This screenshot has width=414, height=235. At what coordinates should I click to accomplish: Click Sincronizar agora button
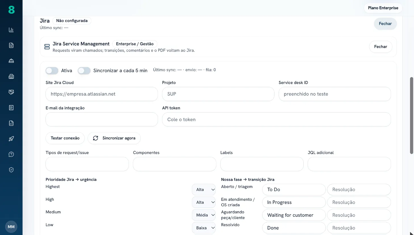click(x=114, y=138)
